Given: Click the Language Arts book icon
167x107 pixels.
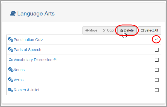Looking at the screenshot, I should point(13,14).
